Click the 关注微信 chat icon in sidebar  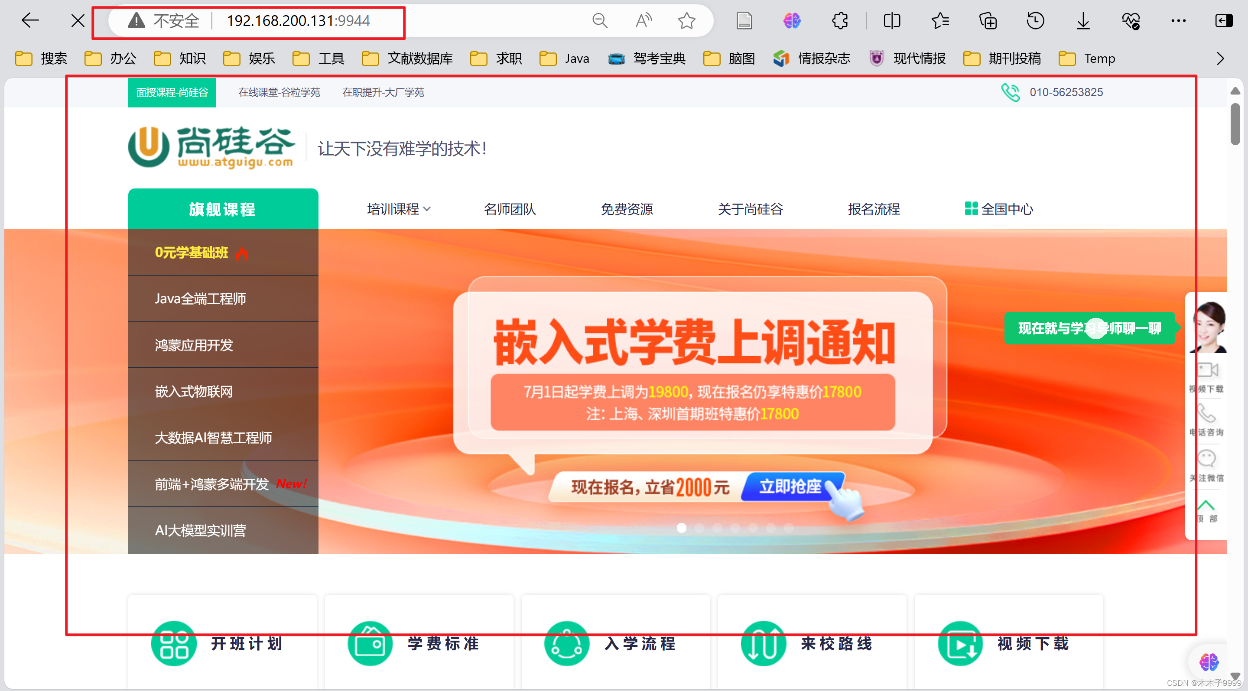point(1206,458)
